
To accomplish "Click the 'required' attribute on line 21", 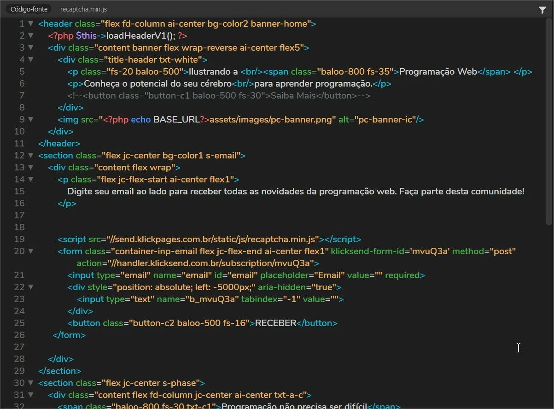I will (x=402, y=275).
